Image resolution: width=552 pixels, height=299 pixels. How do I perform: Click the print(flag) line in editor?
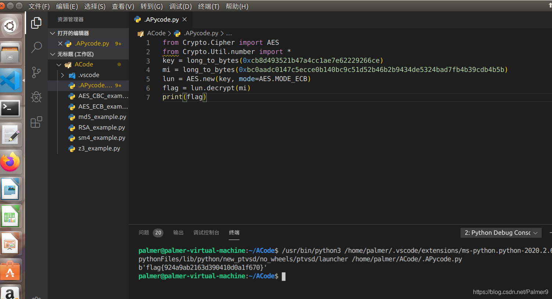[184, 97]
